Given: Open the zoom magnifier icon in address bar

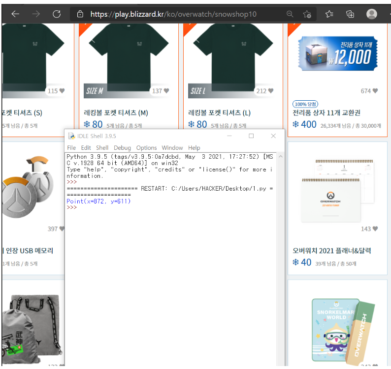Looking at the screenshot, I should tap(290, 14).
